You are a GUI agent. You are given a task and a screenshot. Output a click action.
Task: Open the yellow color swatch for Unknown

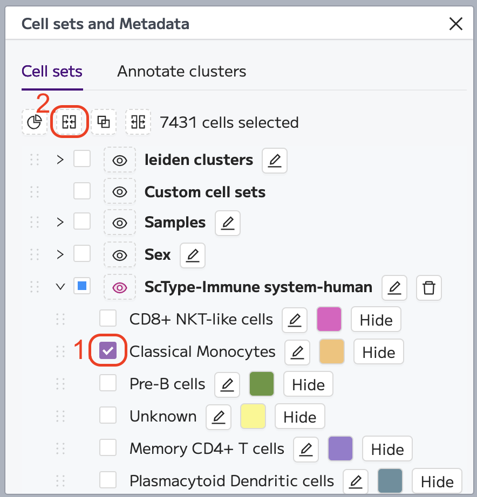(x=253, y=416)
